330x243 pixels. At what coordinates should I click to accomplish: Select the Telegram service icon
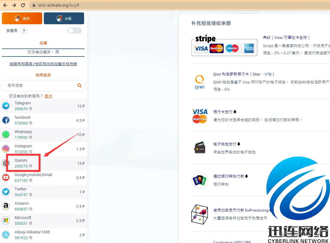6,106
